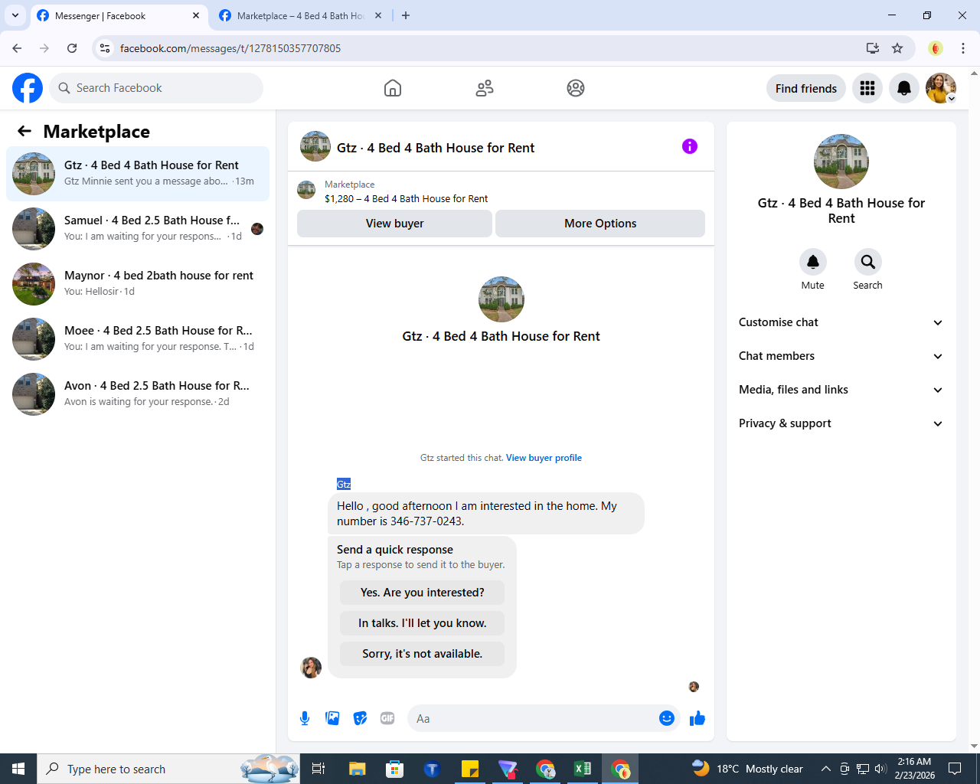Go back with Marketplace arrow
This screenshot has height=784, width=980.
point(24,131)
